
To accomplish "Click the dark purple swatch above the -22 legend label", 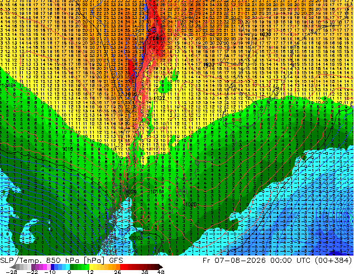I will [33, 267].
